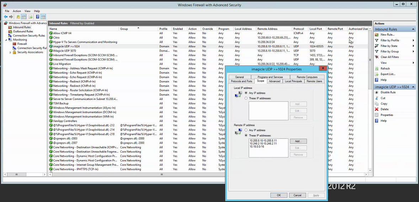Collapse the Monitoring tree node
The image size is (419, 202).
coord(6,40)
